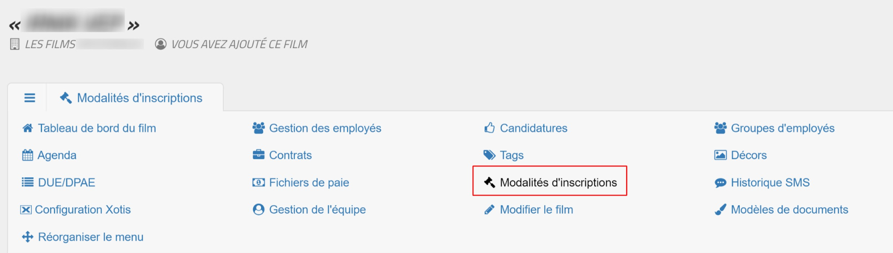Select highlighted Modalités d'inscriptions menu entry
Viewport: 893px width, 253px height.
(550, 182)
